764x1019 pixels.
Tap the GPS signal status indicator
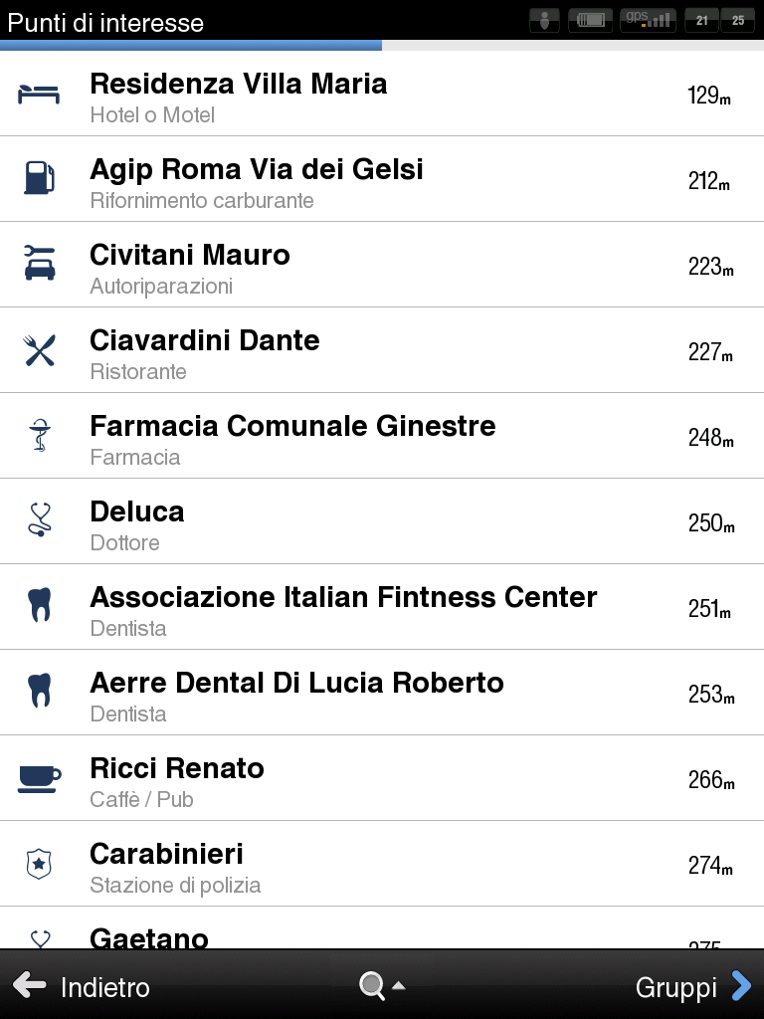point(648,20)
